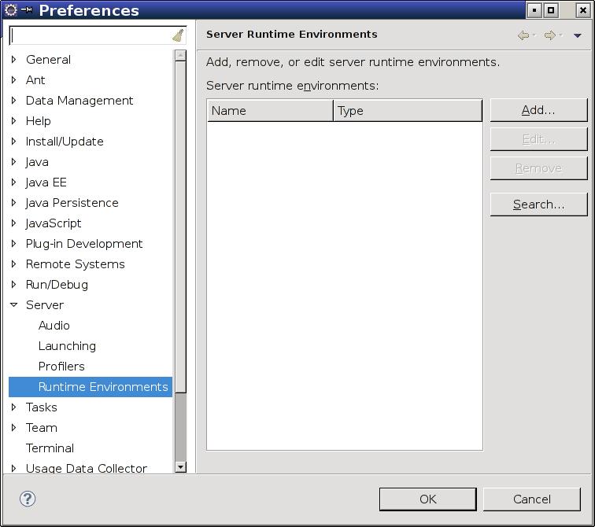
Task: Open the help question mark icon
Action: pos(28,499)
